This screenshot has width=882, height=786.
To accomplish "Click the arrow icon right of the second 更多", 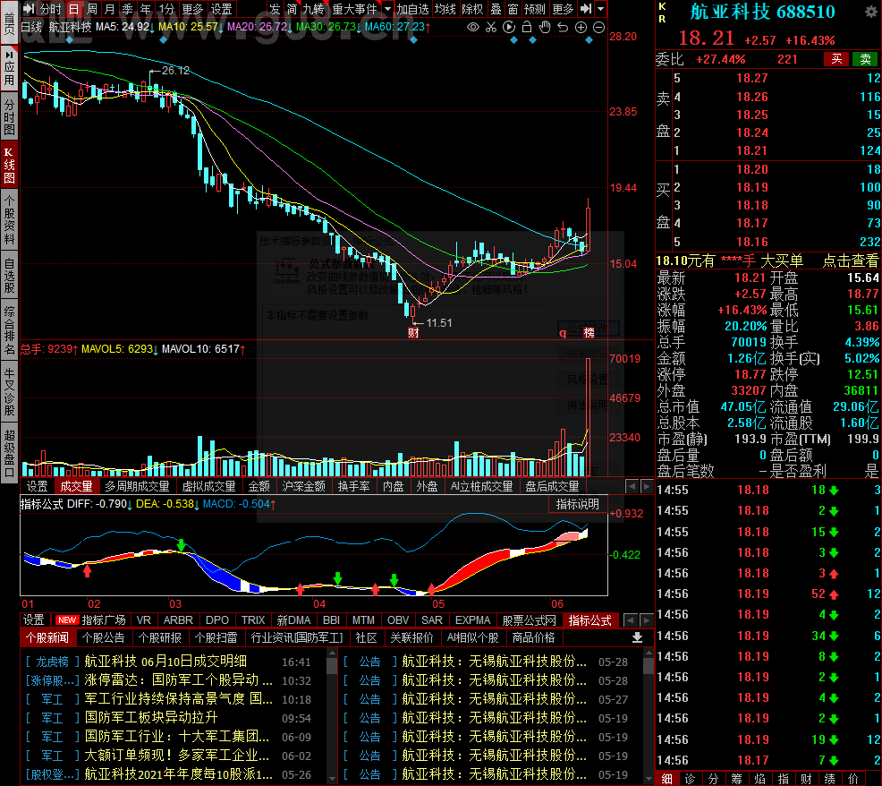I will pos(586,9).
